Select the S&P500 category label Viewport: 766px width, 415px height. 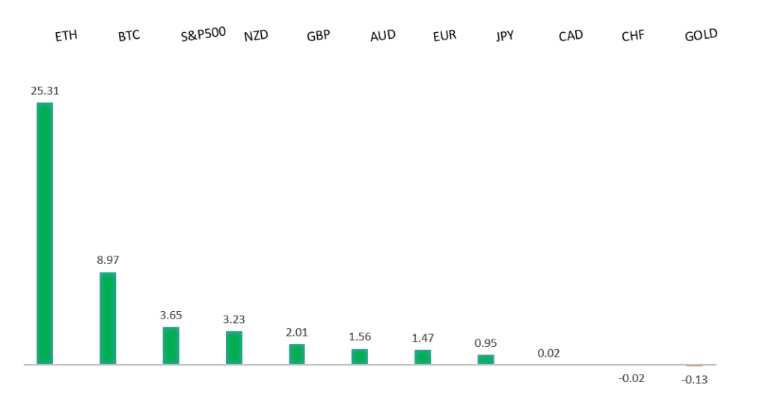[203, 35]
